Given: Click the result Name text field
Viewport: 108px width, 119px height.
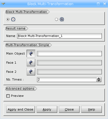Looking at the screenshot, I should coord(59,36).
